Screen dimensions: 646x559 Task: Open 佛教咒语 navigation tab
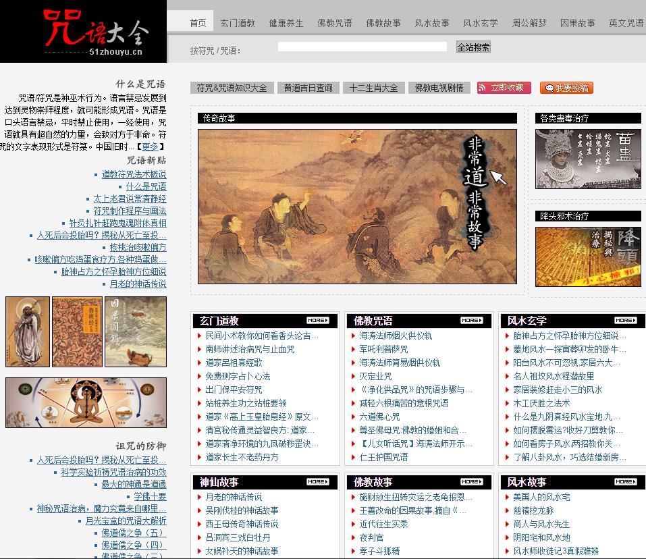coord(335,23)
